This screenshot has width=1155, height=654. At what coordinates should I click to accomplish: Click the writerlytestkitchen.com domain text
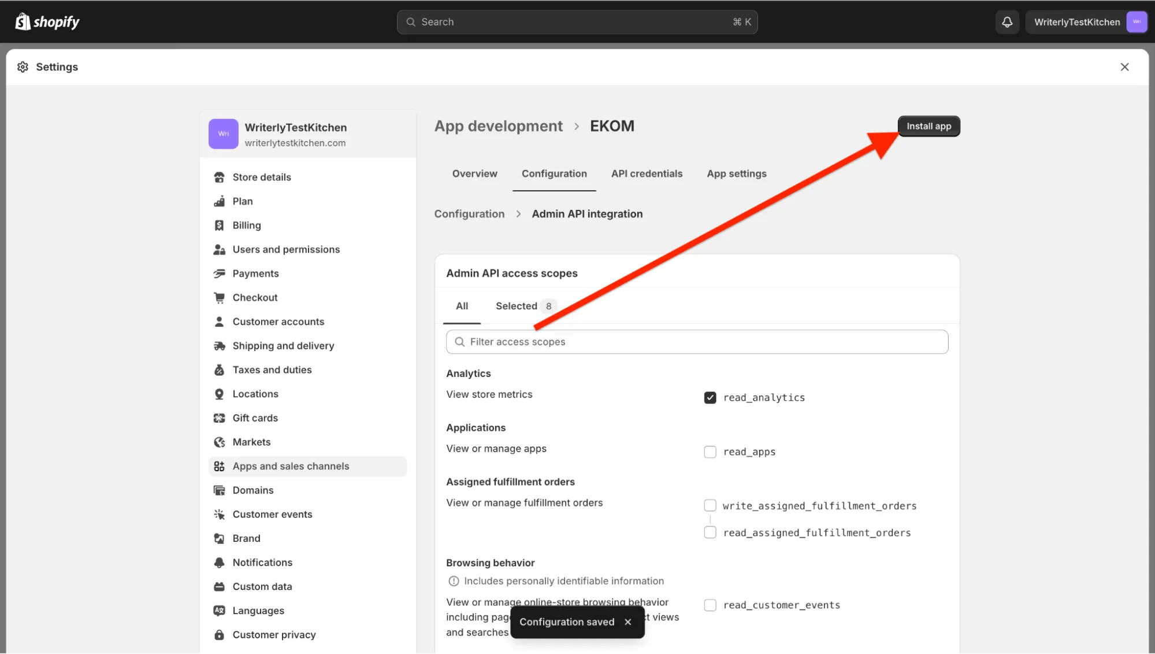[x=295, y=143]
